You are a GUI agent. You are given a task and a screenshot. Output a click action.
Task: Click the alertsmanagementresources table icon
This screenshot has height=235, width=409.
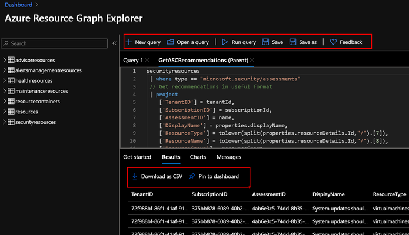11,70
